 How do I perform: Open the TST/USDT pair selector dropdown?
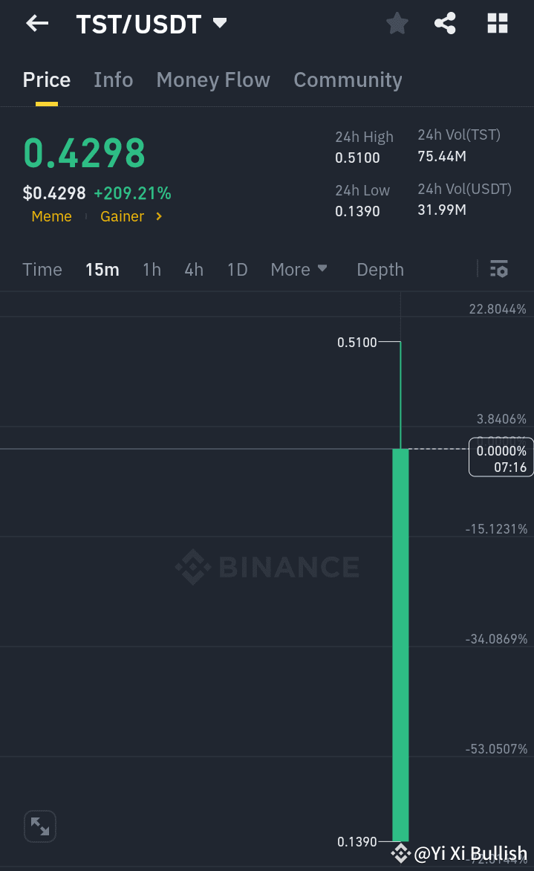coord(220,23)
